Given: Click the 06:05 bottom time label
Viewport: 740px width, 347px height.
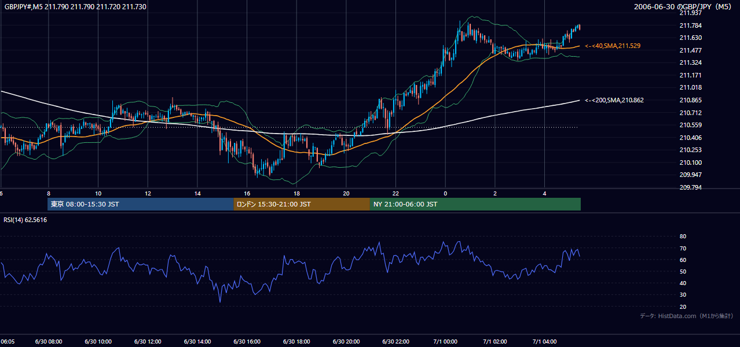Looking at the screenshot, I should pos(8,342).
